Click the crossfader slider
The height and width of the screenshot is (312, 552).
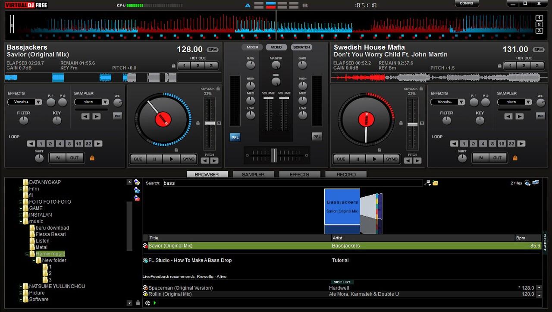(x=274, y=155)
